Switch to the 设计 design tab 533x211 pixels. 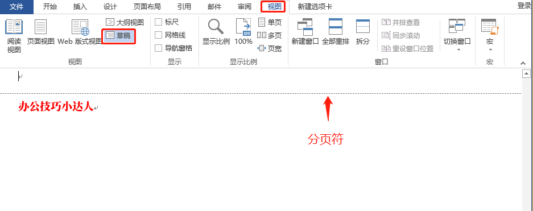pyautogui.click(x=110, y=7)
